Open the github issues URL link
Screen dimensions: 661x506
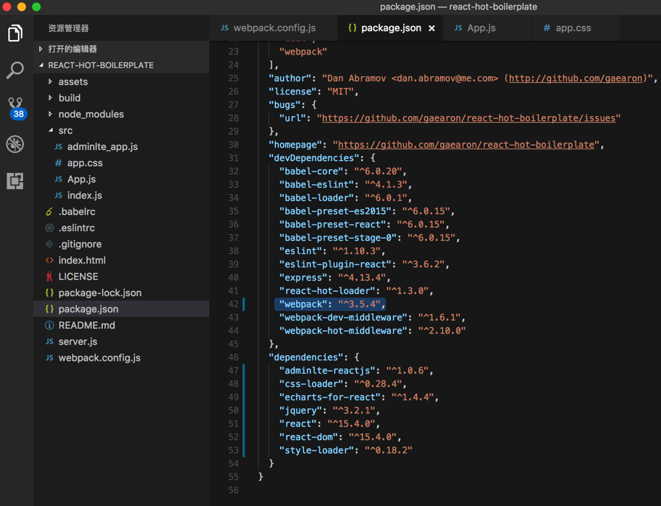(468, 118)
